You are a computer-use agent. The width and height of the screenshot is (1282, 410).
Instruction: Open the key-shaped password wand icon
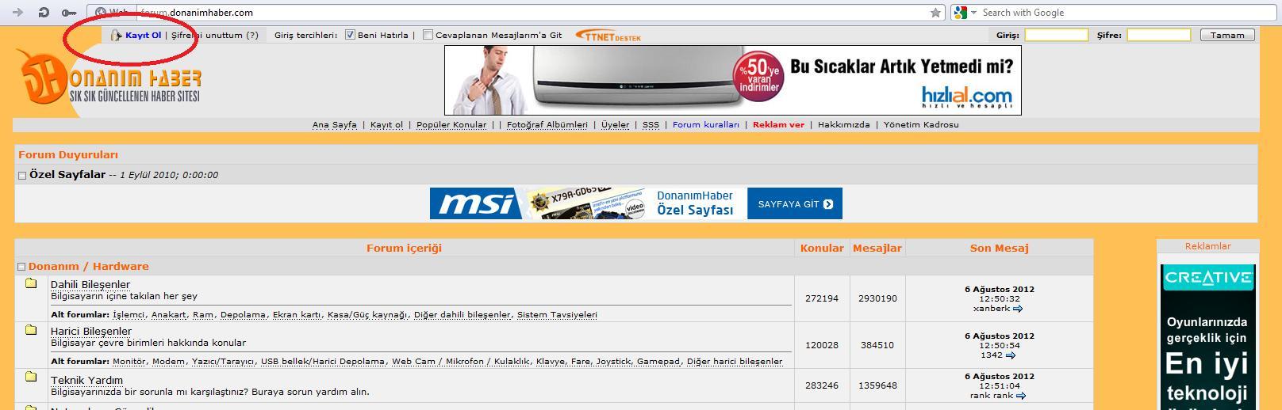click(x=69, y=12)
